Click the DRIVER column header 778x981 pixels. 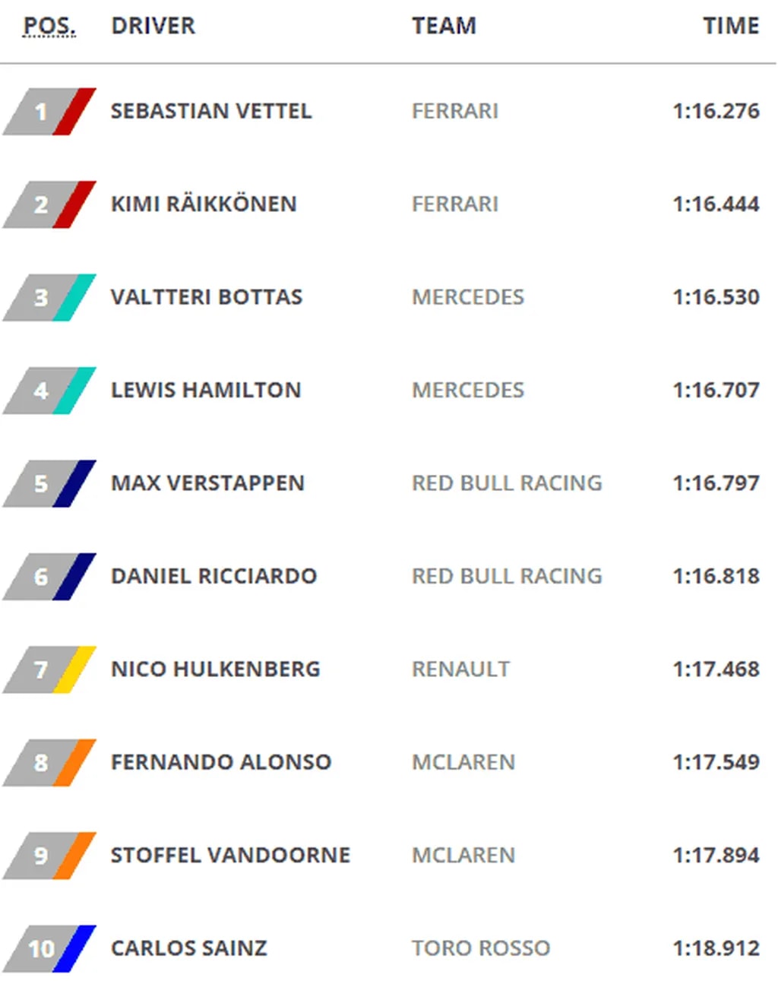pyautogui.click(x=153, y=26)
